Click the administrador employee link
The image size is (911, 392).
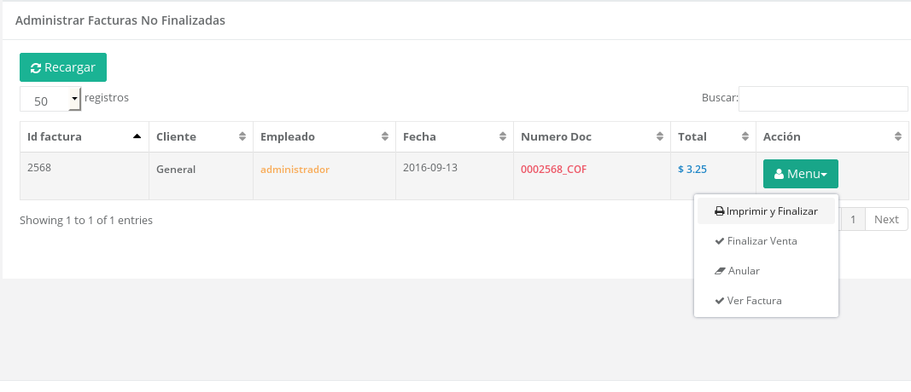click(295, 170)
